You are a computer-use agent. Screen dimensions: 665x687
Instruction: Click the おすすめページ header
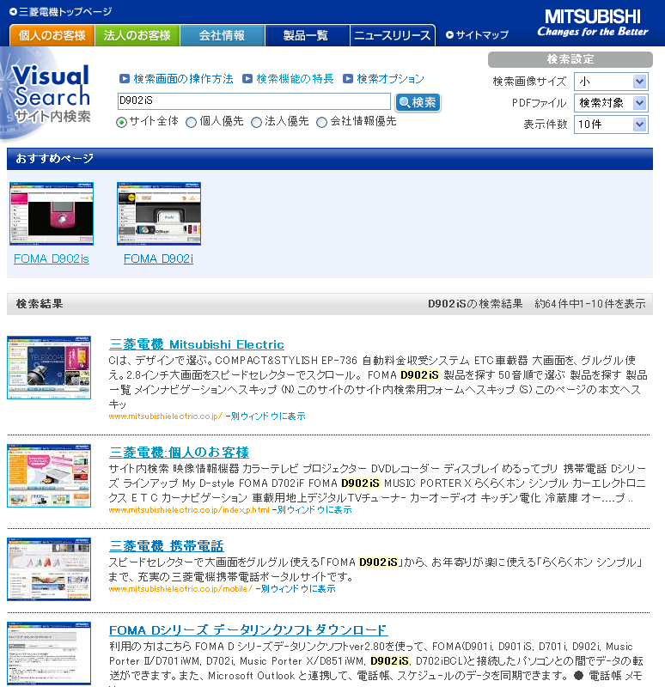(330, 159)
